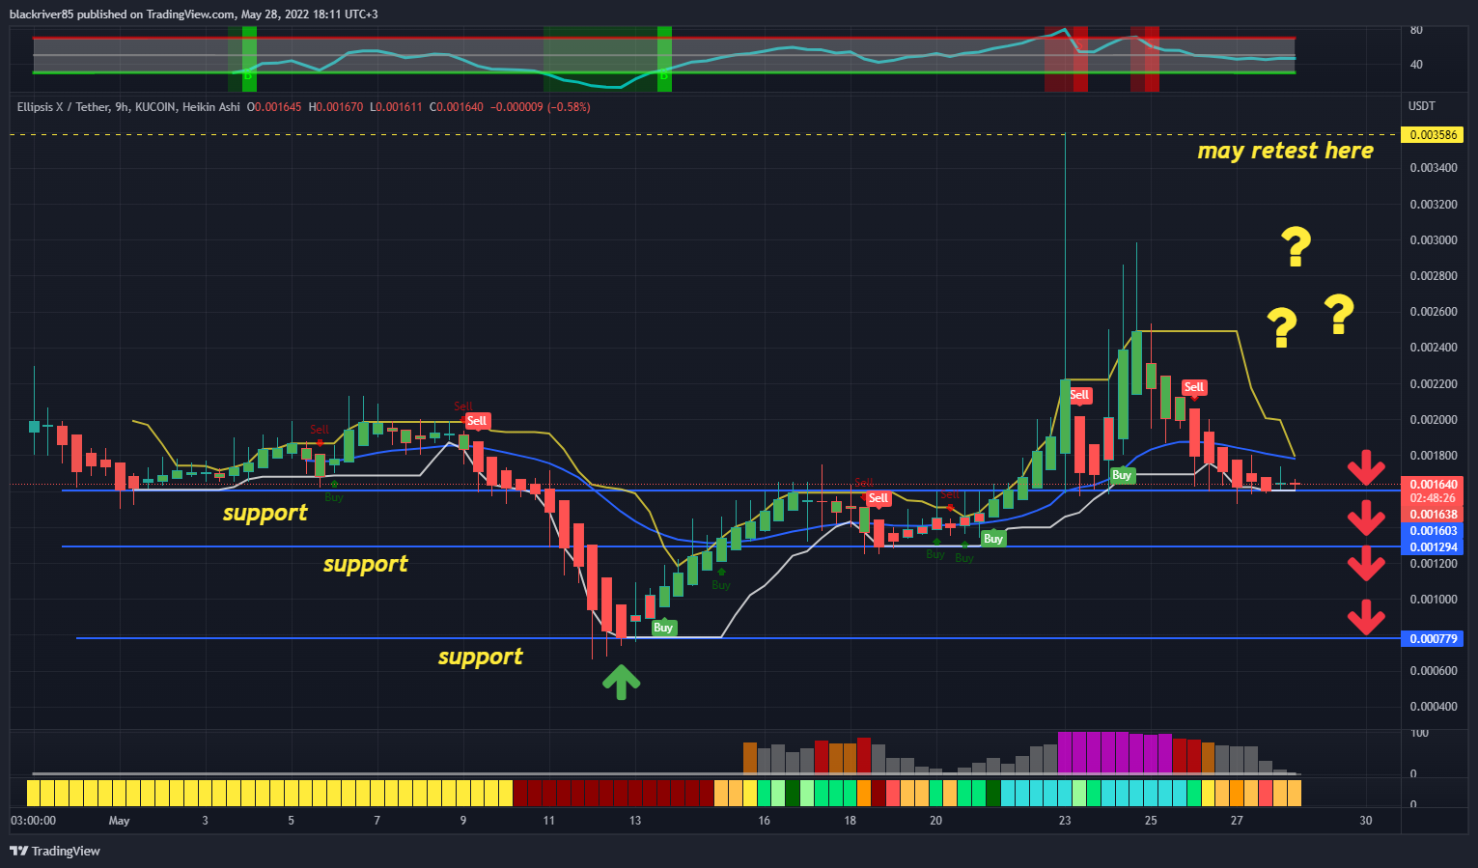This screenshot has width=1478, height=868.
Task: Click the Sell label near May 18
Action: [x=878, y=498]
